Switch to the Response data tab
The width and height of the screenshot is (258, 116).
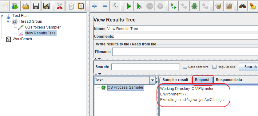(x=229, y=80)
